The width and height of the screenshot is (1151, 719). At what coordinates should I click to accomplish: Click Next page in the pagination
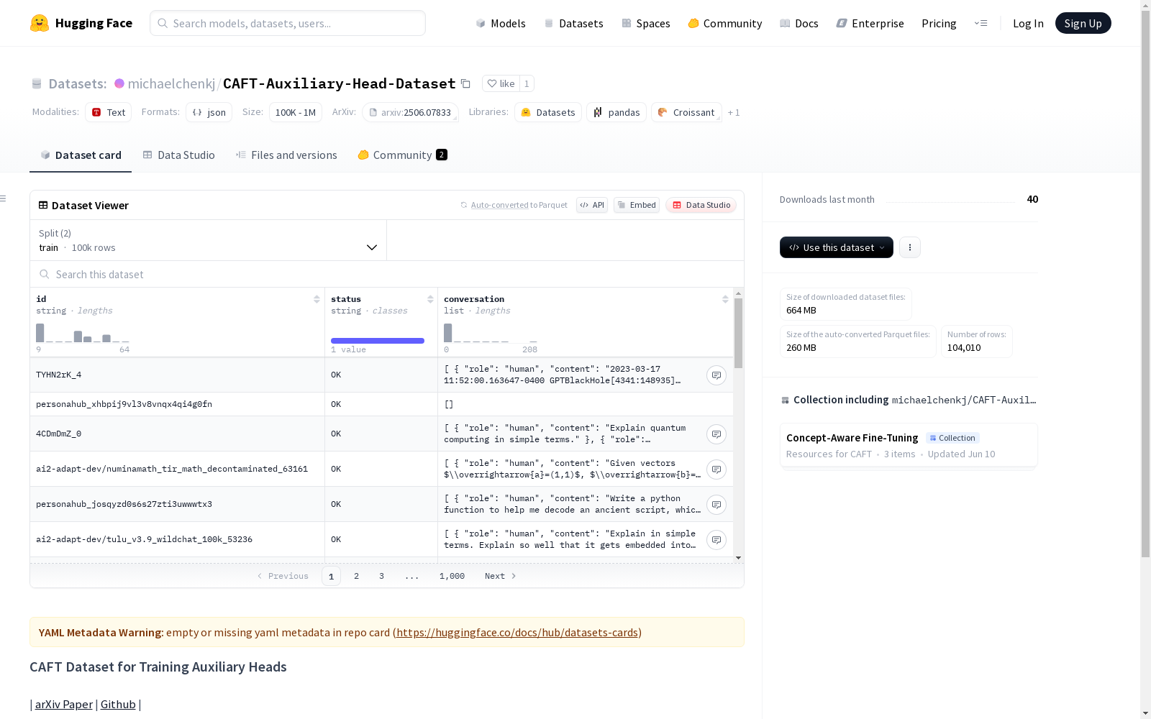[501, 576]
